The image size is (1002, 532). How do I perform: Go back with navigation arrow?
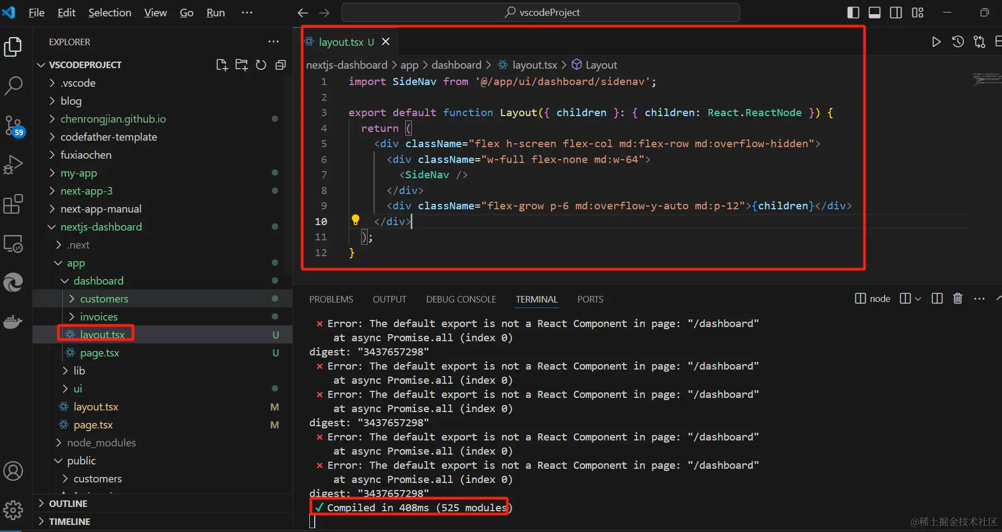[303, 13]
